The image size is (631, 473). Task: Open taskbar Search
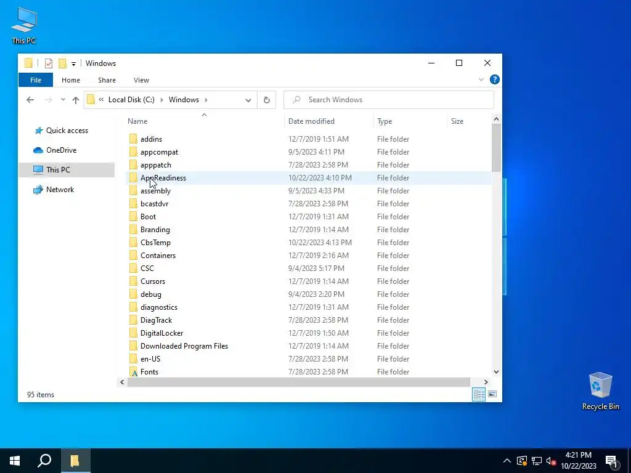pos(44,461)
